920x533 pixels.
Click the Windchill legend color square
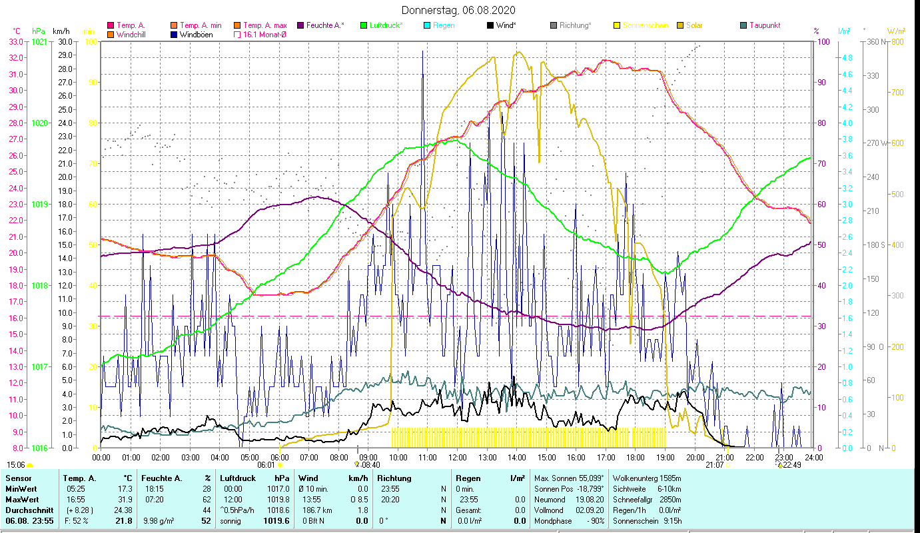tap(111, 35)
